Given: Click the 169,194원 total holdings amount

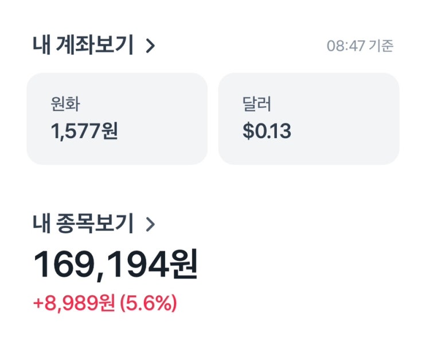Looking at the screenshot, I should (x=115, y=265).
